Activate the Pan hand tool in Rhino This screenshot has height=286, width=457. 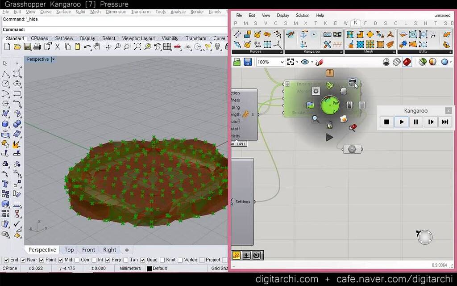pos(97,46)
